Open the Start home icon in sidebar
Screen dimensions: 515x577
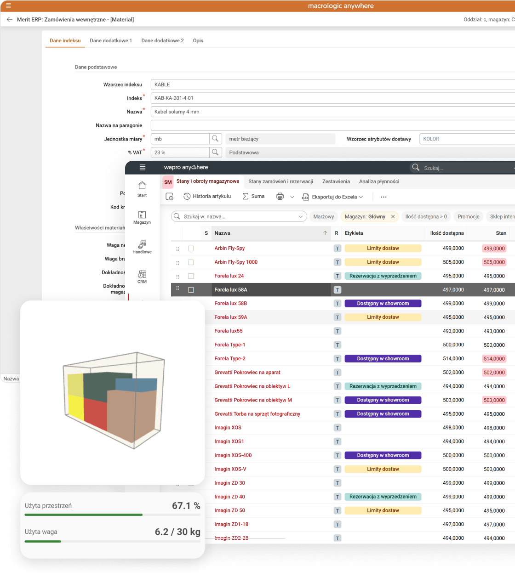point(142,188)
